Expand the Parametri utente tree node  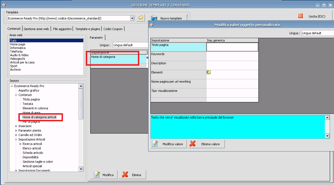point(16,130)
